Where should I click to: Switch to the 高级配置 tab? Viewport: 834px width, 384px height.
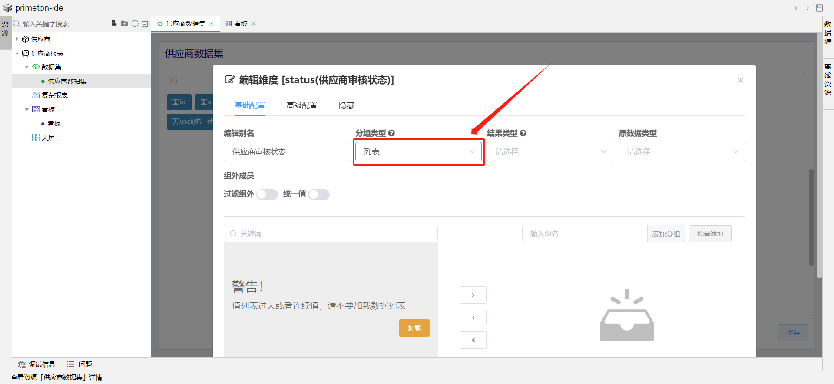click(302, 105)
